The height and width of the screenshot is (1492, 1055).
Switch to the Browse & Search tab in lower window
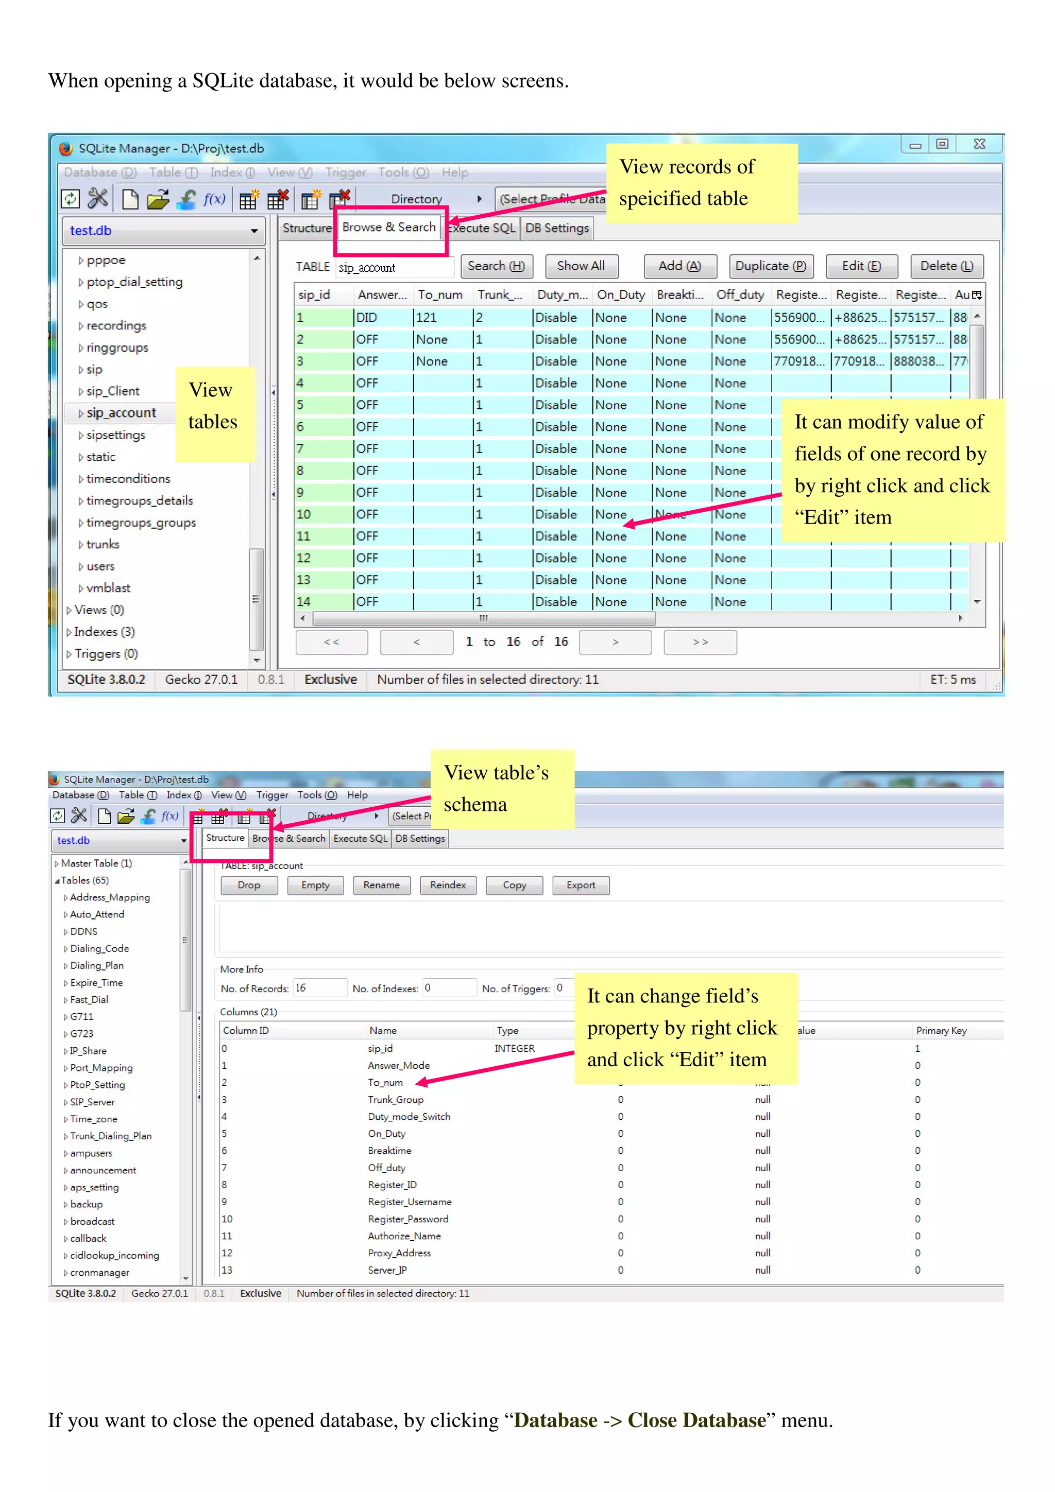pos(290,838)
